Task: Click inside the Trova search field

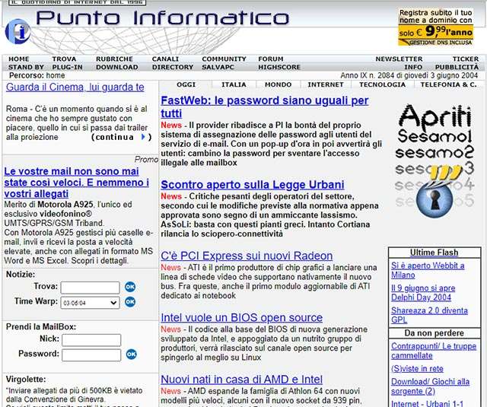Action: click(x=90, y=288)
